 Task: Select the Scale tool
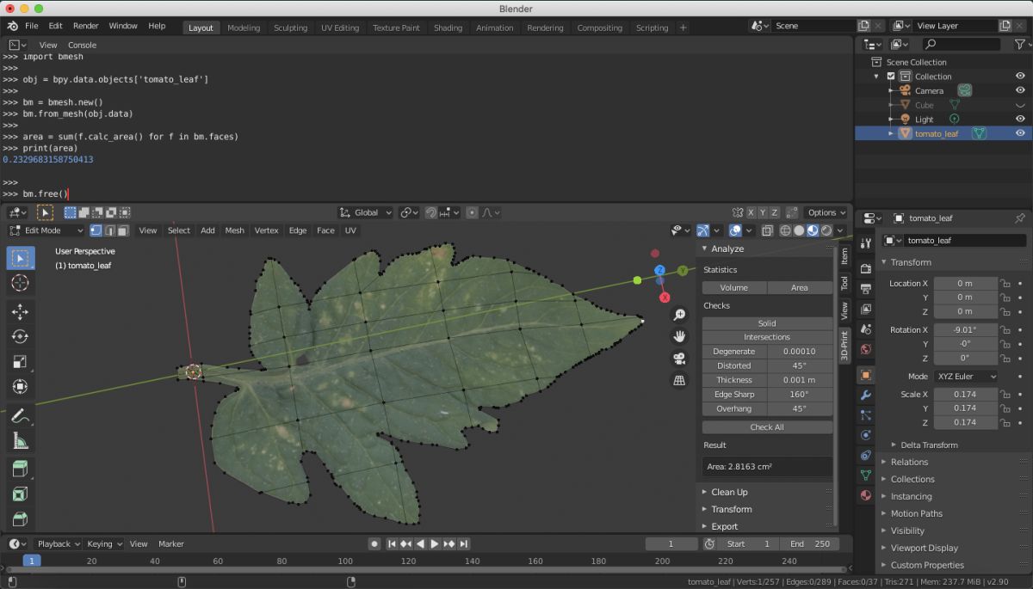21,362
